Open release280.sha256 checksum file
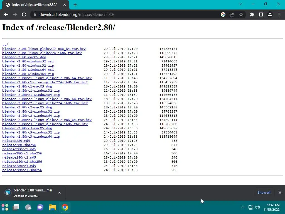Viewport: 285px width, 214px height. click(19, 145)
